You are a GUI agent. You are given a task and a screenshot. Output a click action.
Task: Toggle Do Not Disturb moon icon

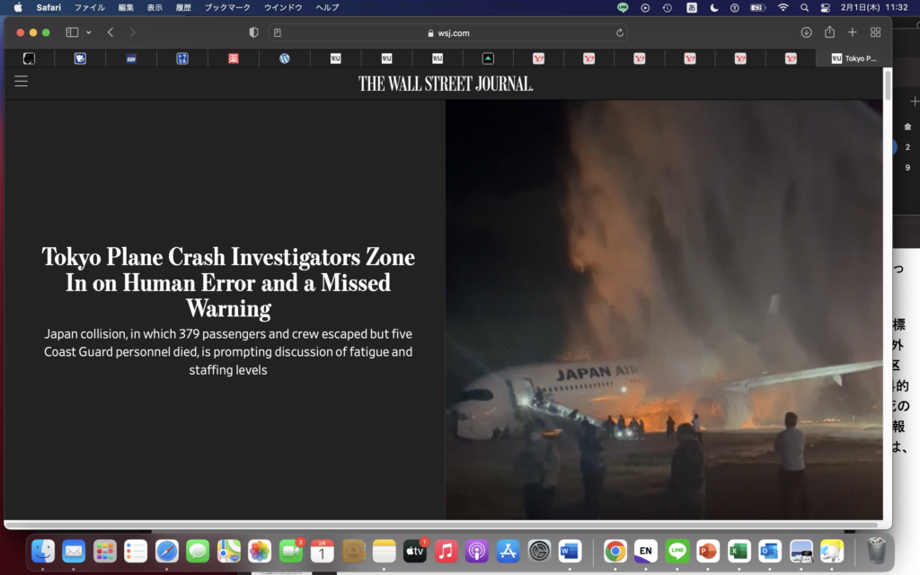click(x=714, y=7)
